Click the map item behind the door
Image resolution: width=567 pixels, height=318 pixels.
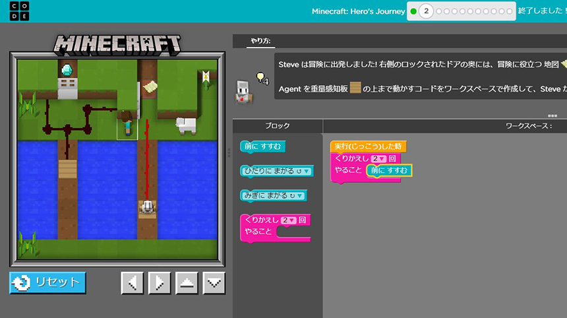pos(150,86)
